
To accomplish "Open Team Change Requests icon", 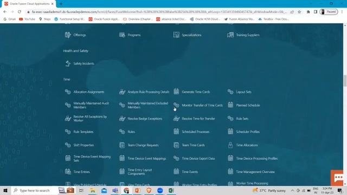I will (x=122, y=145).
